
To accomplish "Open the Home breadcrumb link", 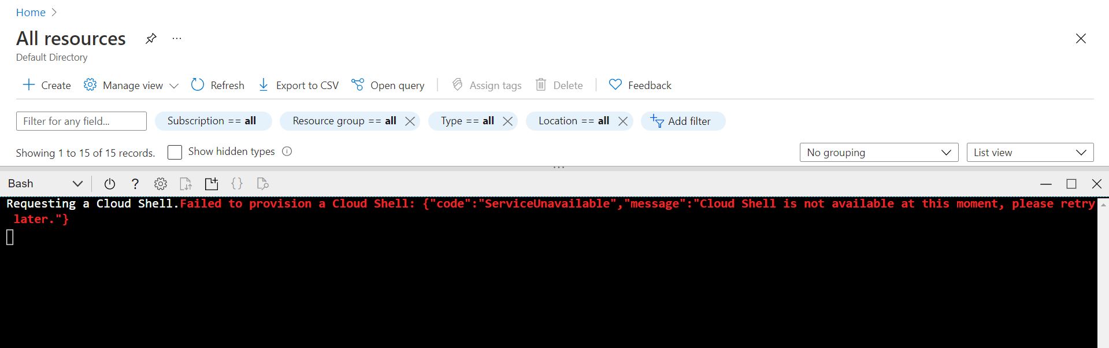I will click(x=31, y=12).
